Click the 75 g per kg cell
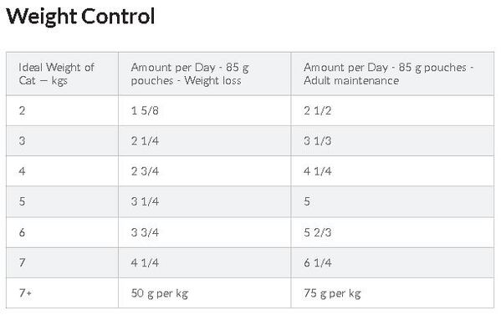The width and height of the screenshot is (501, 315). (392, 293)
